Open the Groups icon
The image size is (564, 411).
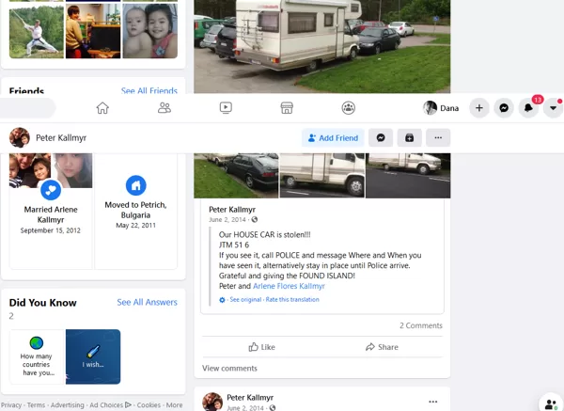[x=348, y=108]
